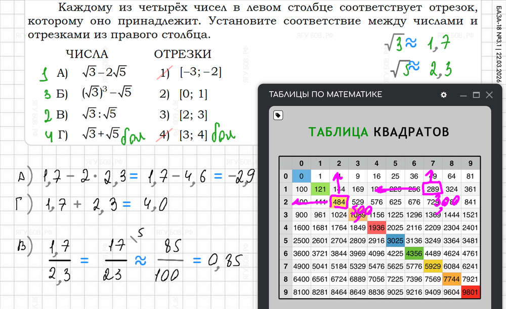
Task: Click the red cell 9801
Action: (x=471, y=292)
